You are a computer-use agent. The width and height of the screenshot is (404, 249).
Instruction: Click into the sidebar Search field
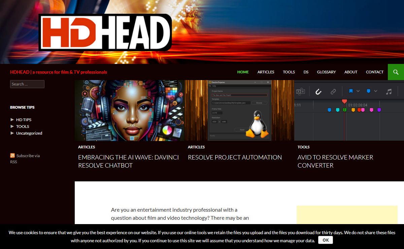point(27,84)
